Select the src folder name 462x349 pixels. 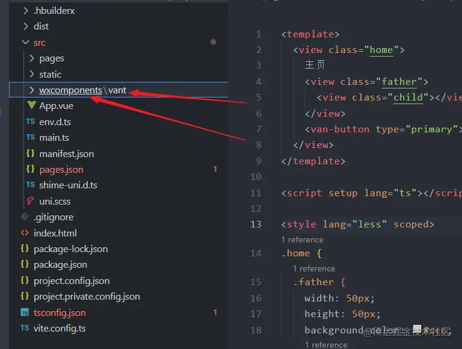(x=40, y=43)
